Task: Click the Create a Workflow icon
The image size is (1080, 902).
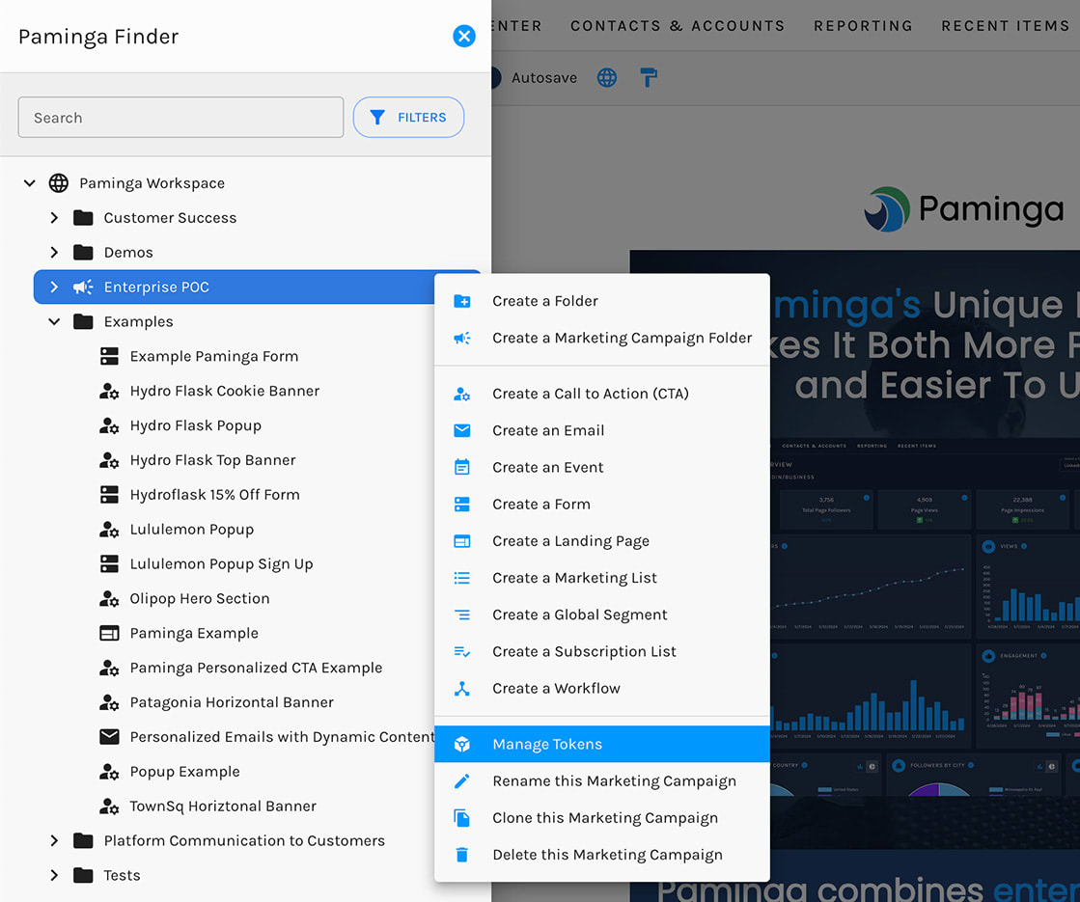Action: (462, 688)
